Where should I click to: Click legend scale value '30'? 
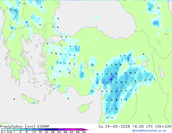point(59,132)
